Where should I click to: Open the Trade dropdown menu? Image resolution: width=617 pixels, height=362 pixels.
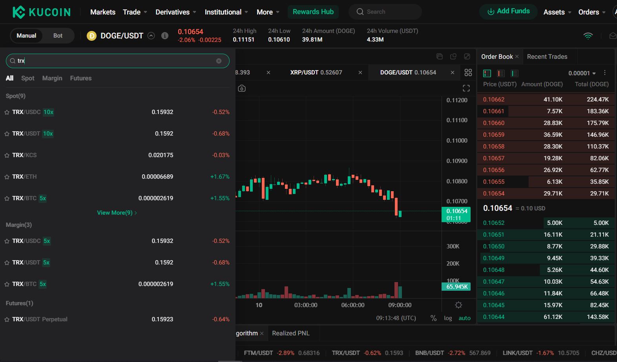(135, 12)
